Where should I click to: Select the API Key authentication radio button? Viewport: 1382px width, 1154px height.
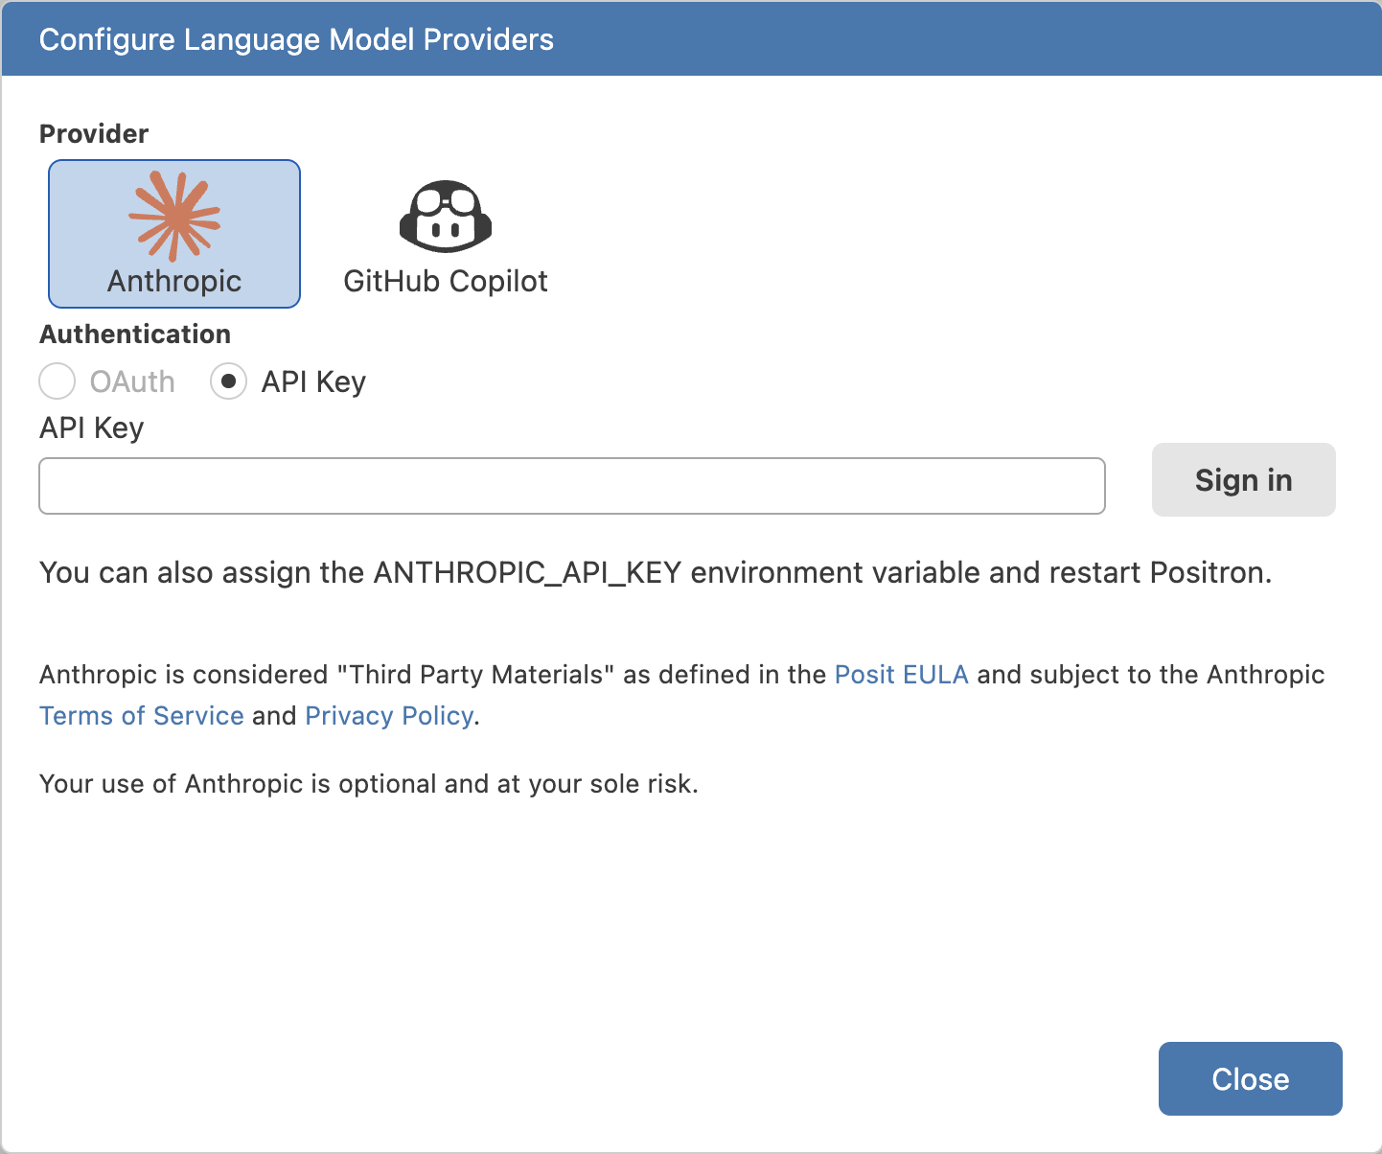228,381
